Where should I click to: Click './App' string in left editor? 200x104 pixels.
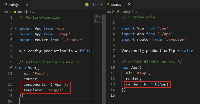pyautogui.click(x=63, y=34)
